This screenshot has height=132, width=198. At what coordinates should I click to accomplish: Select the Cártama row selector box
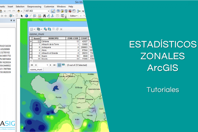31,41
